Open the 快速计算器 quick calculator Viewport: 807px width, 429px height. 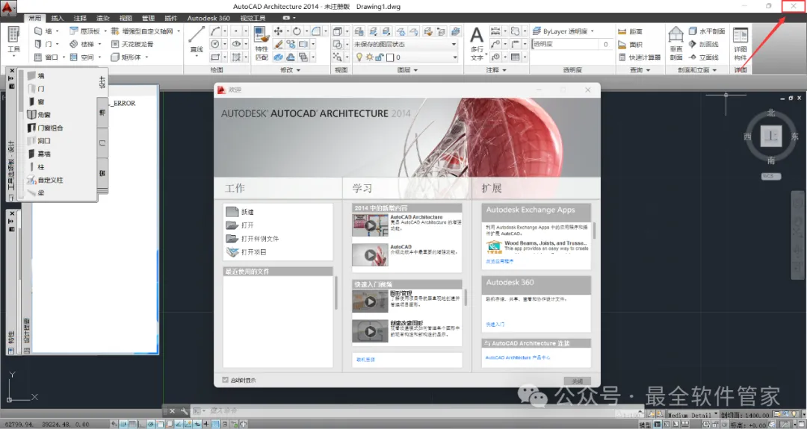(639, 57)
